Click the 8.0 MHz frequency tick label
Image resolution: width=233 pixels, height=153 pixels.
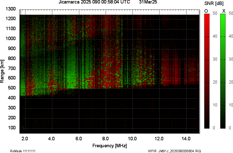[x=105, y=139]
